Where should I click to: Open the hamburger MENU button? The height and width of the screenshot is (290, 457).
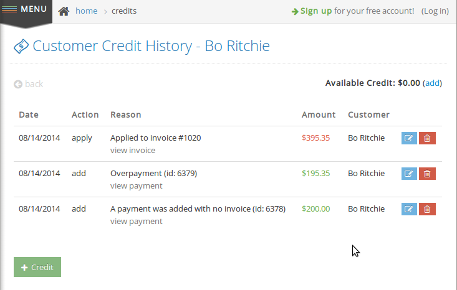click(26, 11)
